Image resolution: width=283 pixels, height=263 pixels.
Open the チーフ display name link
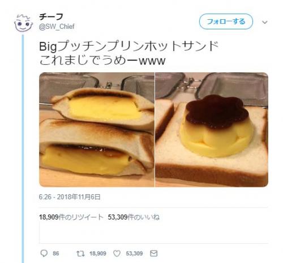[x=51, y=17]
